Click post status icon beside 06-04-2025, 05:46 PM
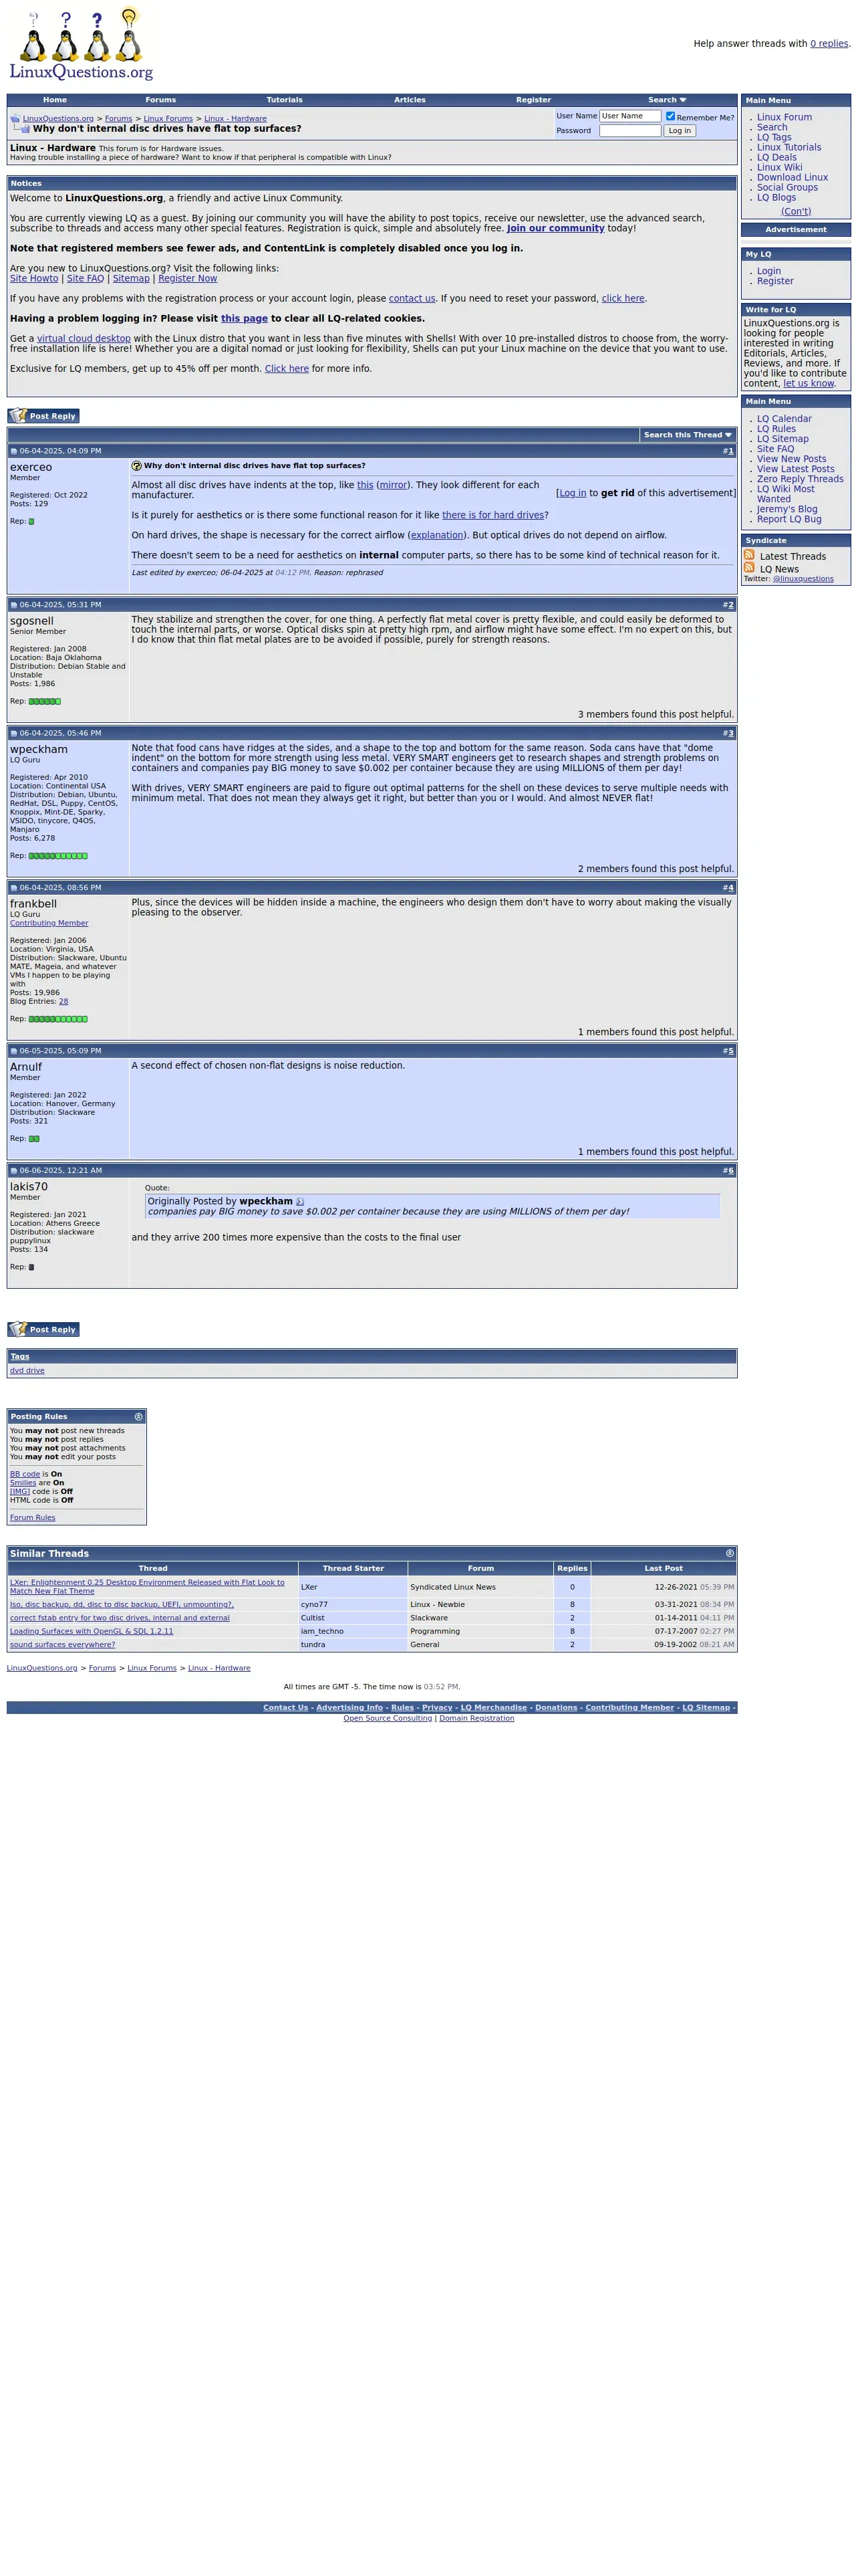Screen dimensions: 858x2576 (x=14, y=734)
